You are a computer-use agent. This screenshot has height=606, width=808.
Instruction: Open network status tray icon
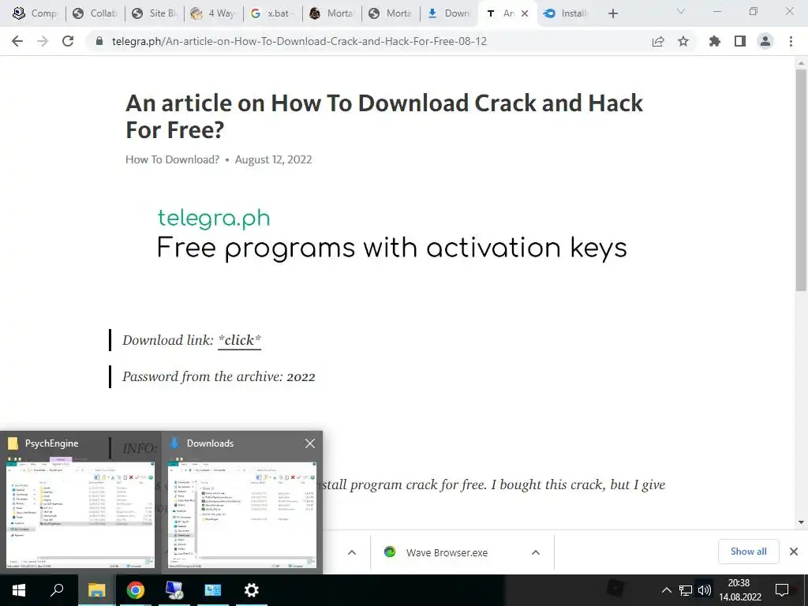pyautogui.click(x=686, y=590)
